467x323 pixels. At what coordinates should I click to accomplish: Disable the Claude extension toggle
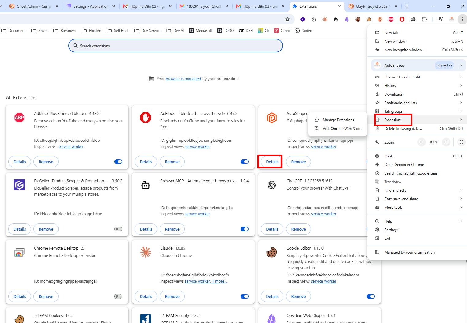click(x=245, y=296)
